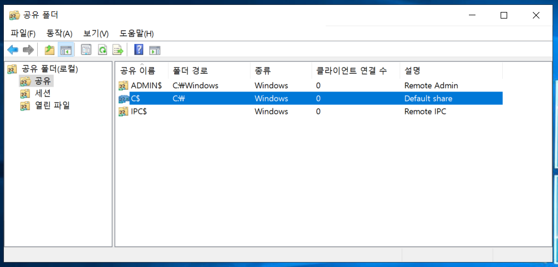This screenshot has height=267, width=558.
Task: Sort by the 종류 column header
Action: point(281,70)
